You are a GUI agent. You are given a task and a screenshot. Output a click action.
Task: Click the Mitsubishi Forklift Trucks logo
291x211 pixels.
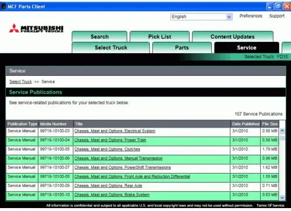tap(36, 29)
